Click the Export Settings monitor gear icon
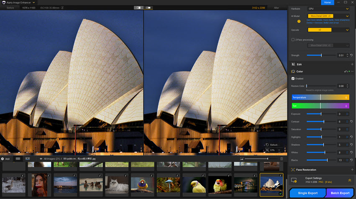This screenshot has height=199, width=356. point(294,180)
